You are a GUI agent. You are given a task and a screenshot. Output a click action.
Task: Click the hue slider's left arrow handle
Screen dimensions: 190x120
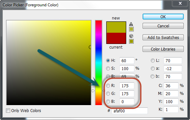point(93,91)
